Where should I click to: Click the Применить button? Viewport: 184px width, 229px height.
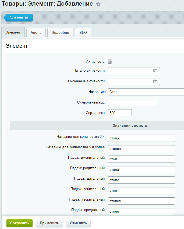click(x=49, y=223)
